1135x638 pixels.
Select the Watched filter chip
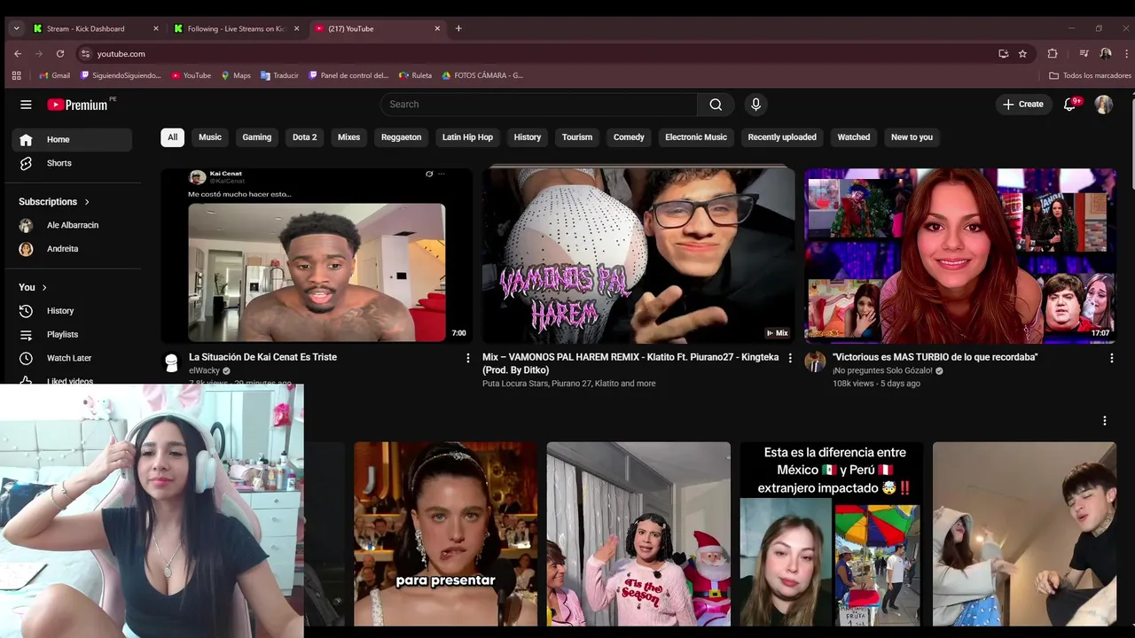854,137
